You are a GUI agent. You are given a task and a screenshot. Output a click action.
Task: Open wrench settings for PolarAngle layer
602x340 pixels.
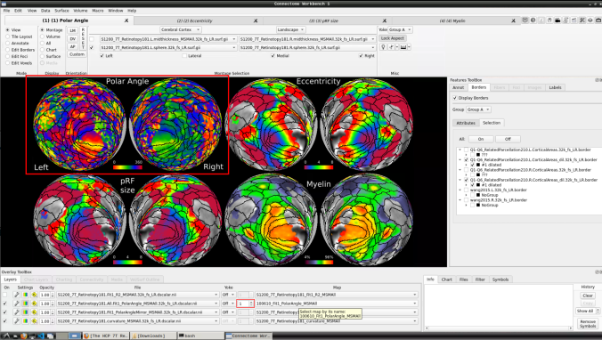17,304
